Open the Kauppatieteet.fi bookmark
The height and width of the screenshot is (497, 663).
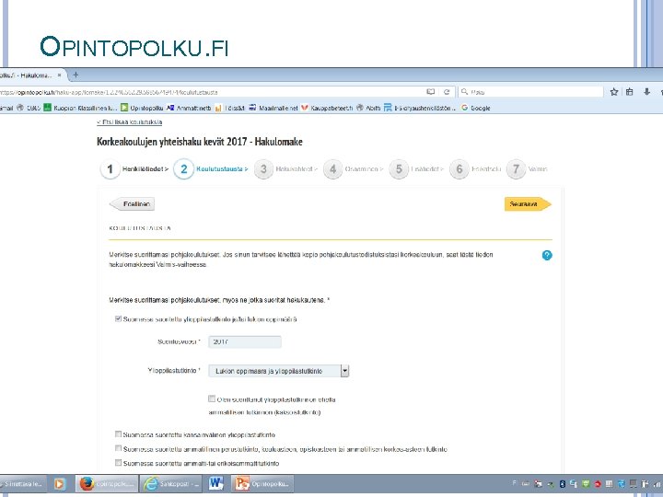click(x=326, y=108)
